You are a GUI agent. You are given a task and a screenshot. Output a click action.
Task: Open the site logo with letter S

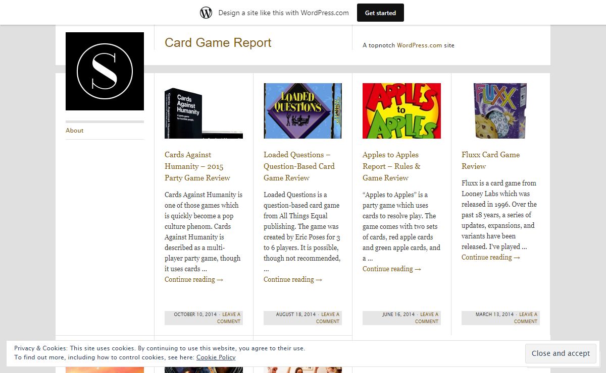coord(105,71)
